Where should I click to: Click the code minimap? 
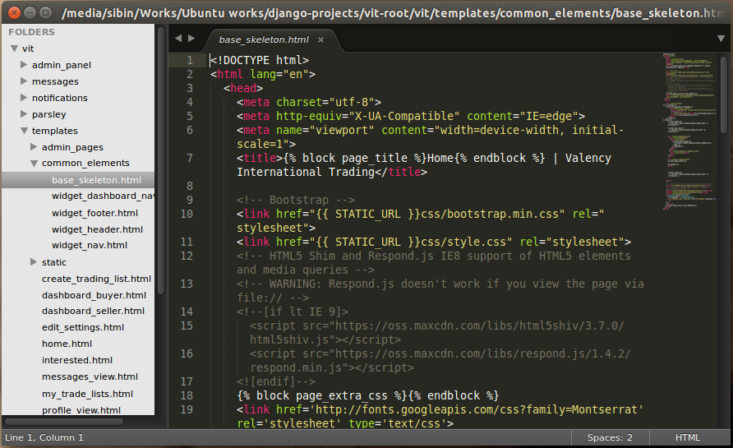(x=689, y=131)
